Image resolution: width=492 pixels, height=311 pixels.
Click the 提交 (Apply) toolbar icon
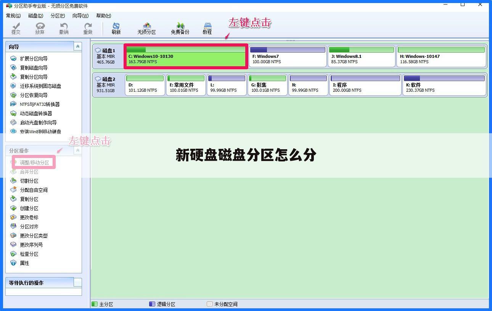click(x=16, y=28)
